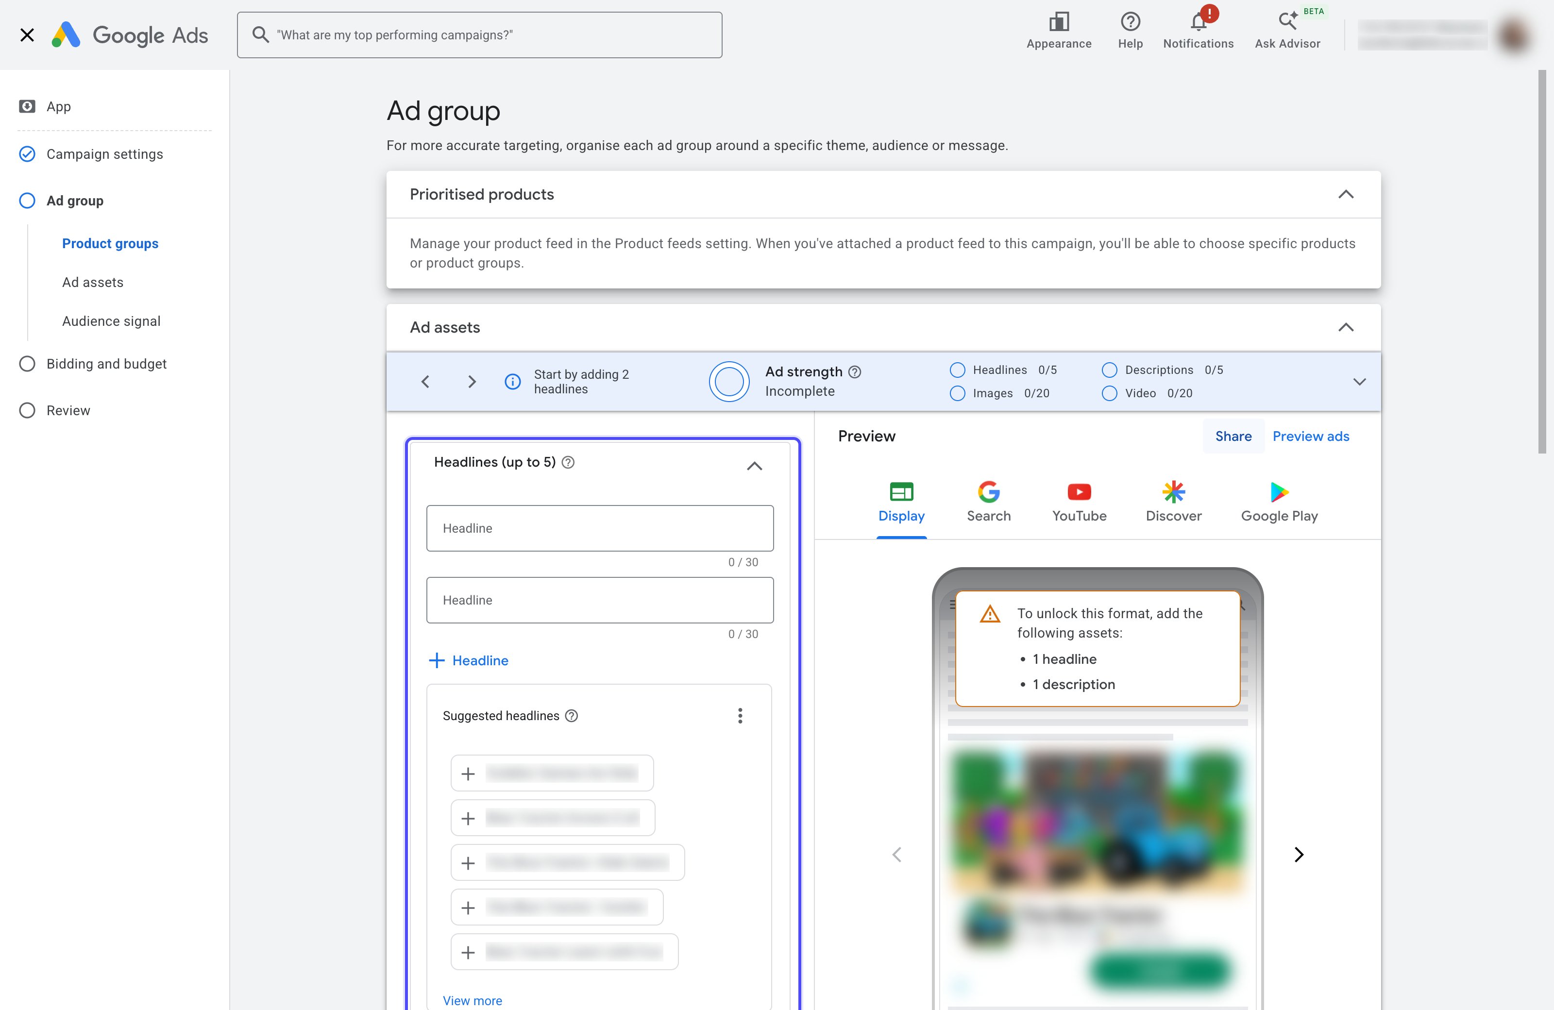Go to next ad strength tip
Screen dimensions: 1554x1010
(x=472, y=381)
